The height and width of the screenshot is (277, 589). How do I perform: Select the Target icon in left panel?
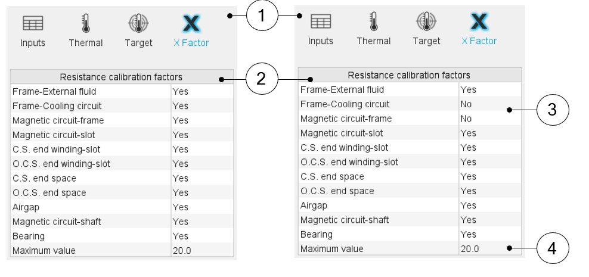point(138,24)
